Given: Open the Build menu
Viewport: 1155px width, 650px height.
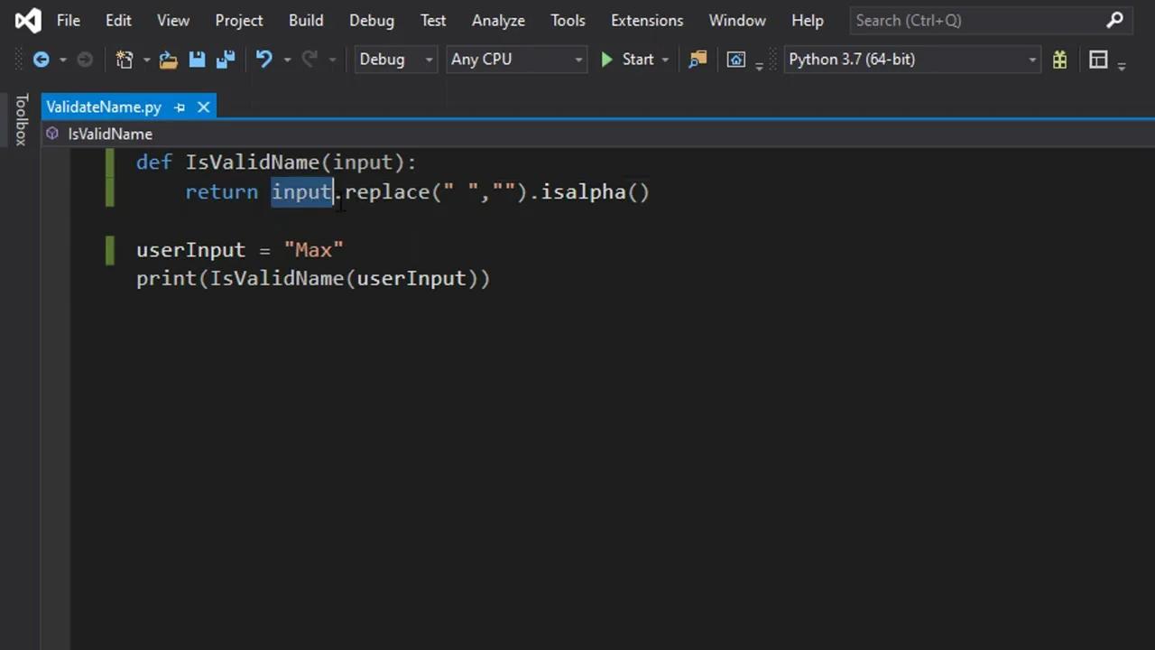Looking at the screenshot, I should tap(306, 20).
